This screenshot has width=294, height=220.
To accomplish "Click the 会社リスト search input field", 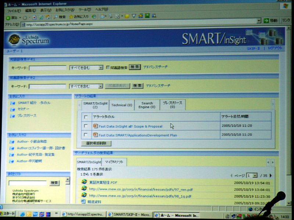I will pyautogui.click(x=28, y=183).
